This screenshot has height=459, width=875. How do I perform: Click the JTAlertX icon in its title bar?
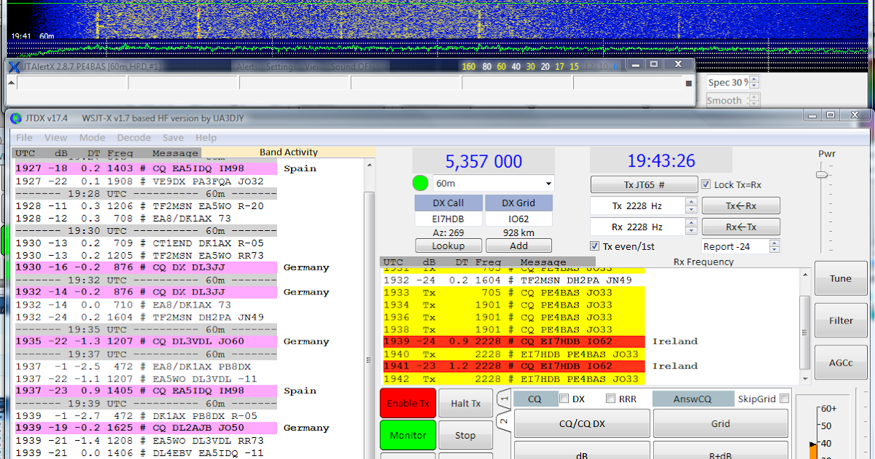coord(13,66)
